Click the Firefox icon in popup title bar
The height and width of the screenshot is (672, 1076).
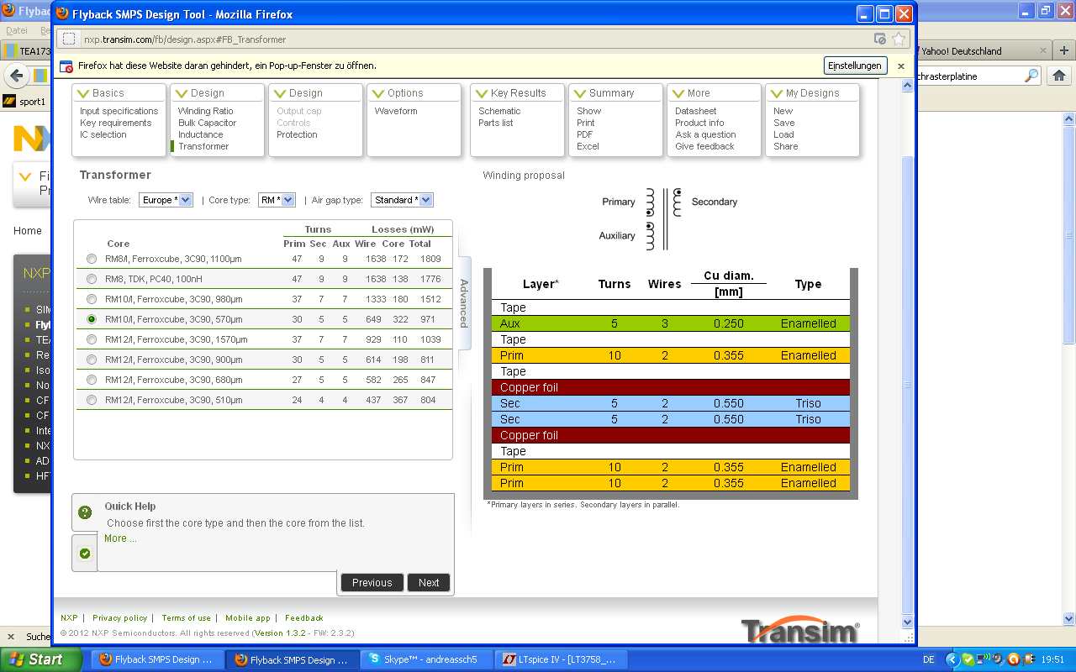pos(62,14)
